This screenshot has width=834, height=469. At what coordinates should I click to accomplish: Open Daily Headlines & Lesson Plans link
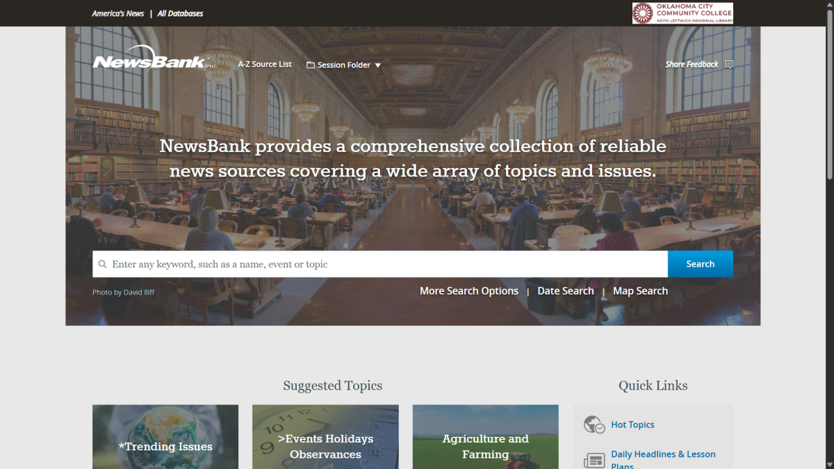pyautogui.click(x=663, y=459)
